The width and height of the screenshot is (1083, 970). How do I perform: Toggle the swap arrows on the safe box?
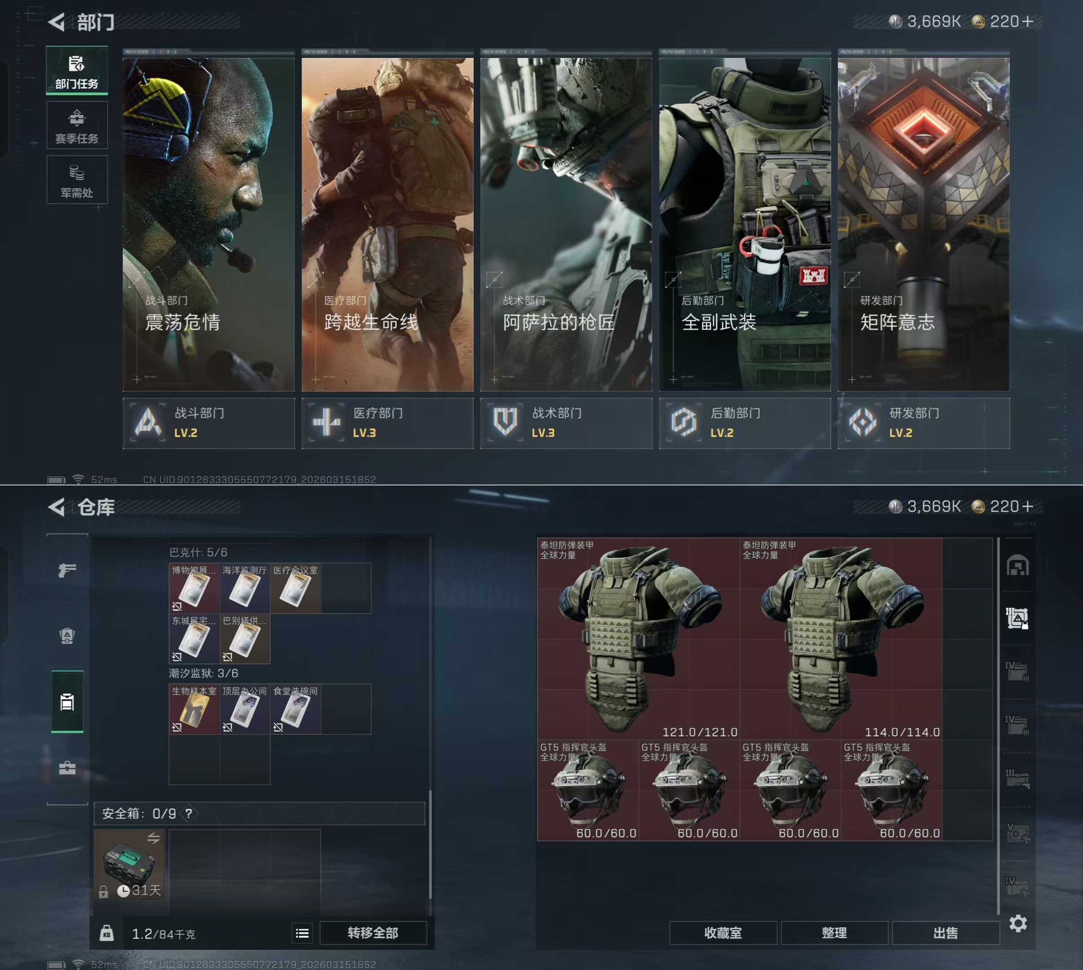coord(154,838)
